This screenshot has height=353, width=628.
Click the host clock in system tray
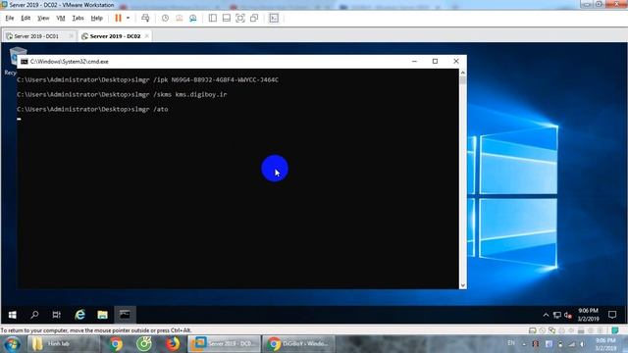coord(605,344)
